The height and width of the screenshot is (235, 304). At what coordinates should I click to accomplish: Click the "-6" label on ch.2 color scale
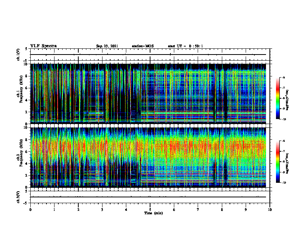coord(283,141)
